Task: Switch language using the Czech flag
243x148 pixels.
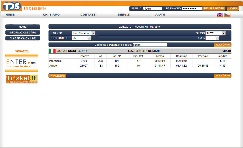Action: coord(227,15)
